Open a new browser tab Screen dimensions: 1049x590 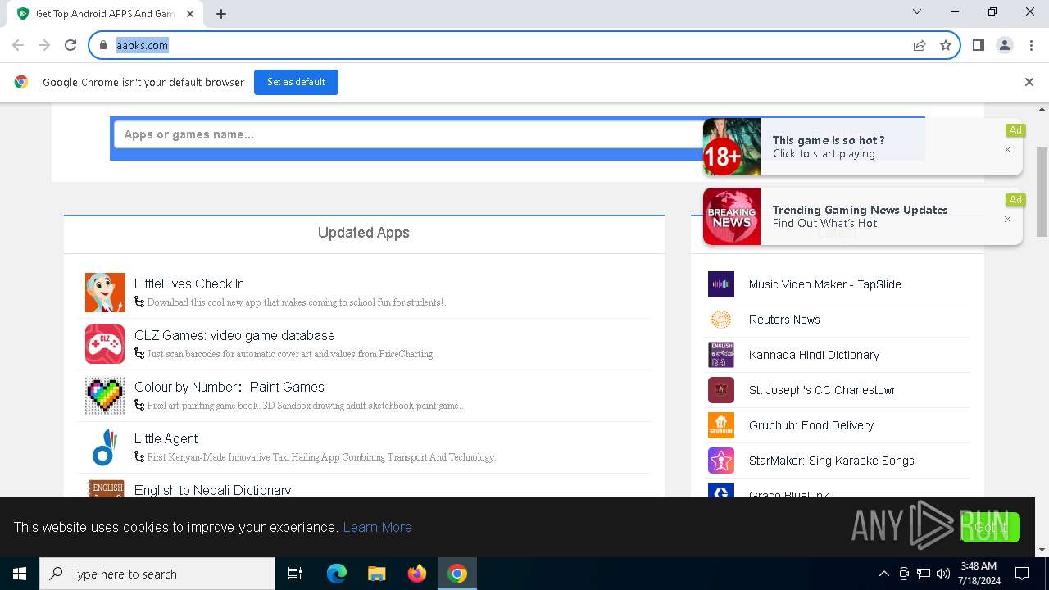221,14
